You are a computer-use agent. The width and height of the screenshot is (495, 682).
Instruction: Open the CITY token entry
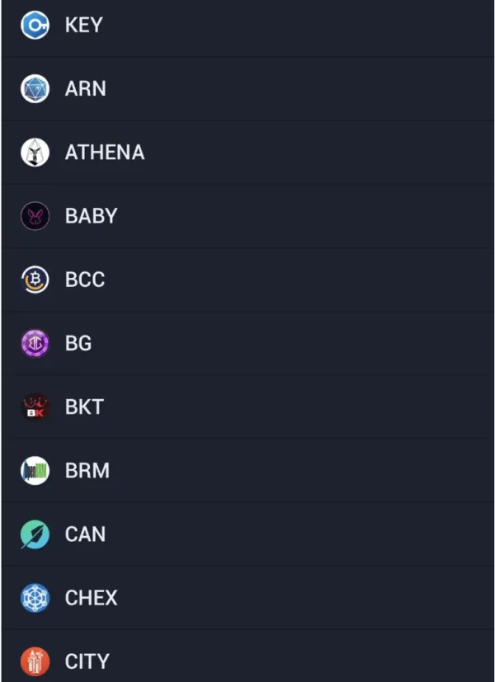point(247,661)
